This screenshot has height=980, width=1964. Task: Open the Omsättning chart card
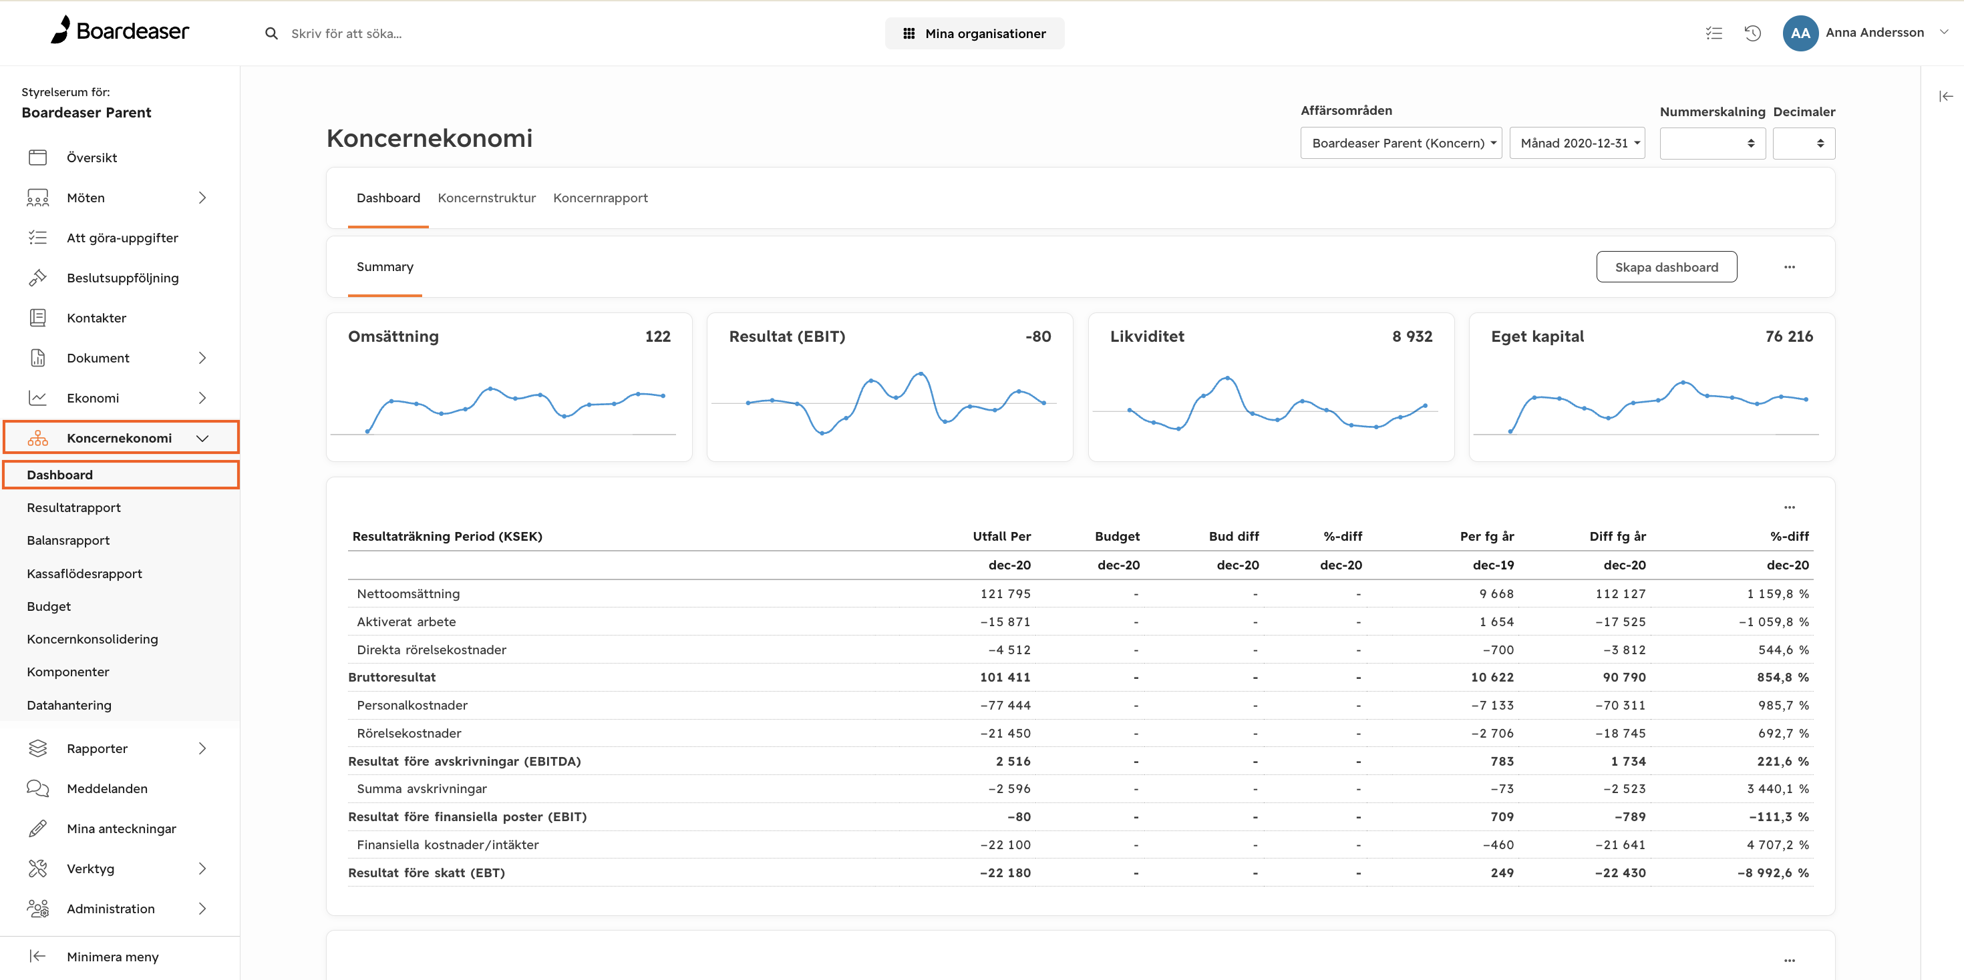point(509,387)
